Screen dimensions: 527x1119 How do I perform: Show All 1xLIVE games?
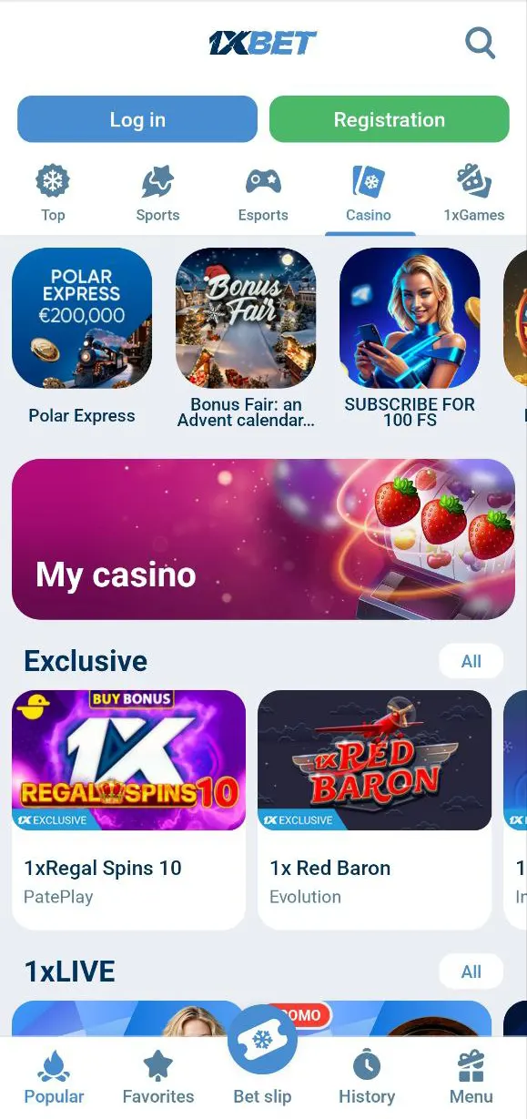tap(471, 971)
